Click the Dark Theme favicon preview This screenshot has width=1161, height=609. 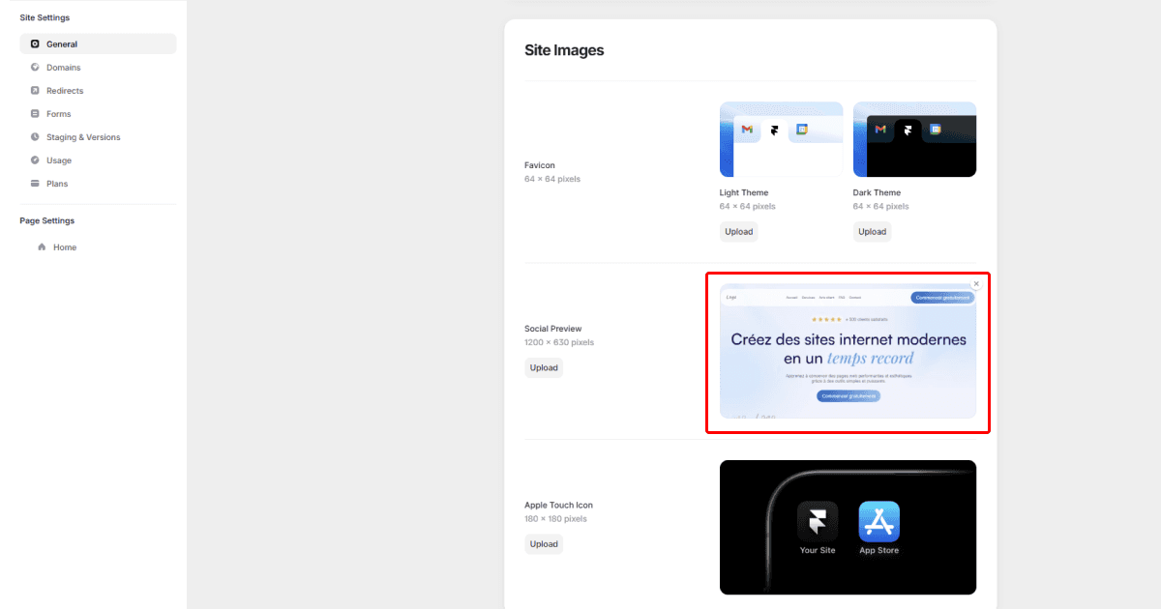click(x=914, y=139)
